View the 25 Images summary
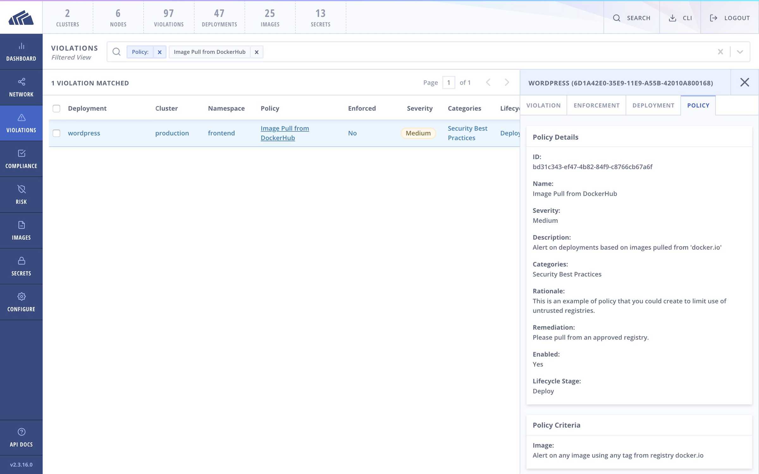 (270, 18)
